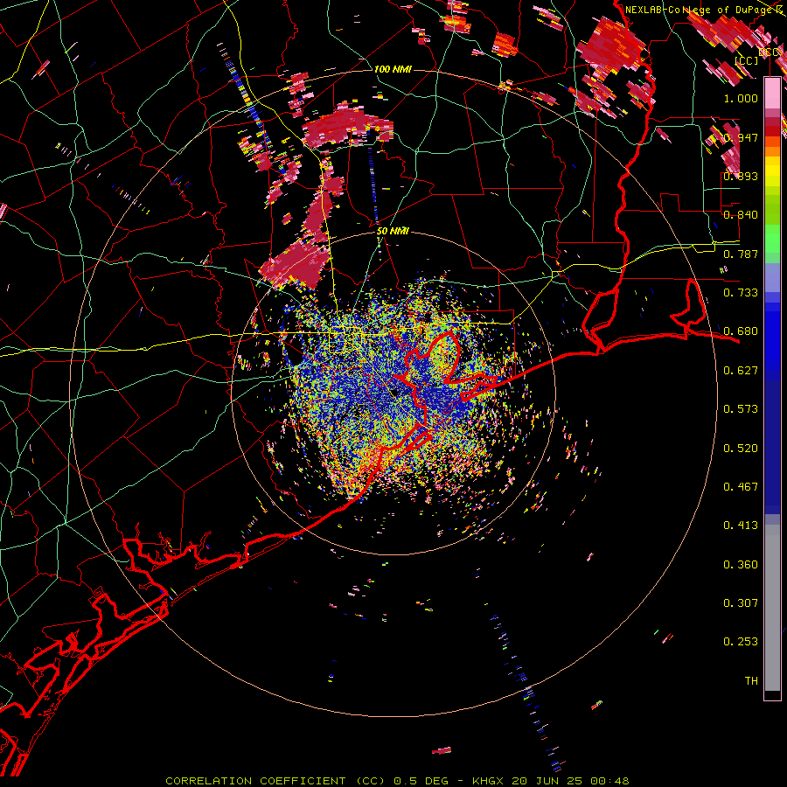Pick the bright green segment of the colorbar

tap(772, 239)
